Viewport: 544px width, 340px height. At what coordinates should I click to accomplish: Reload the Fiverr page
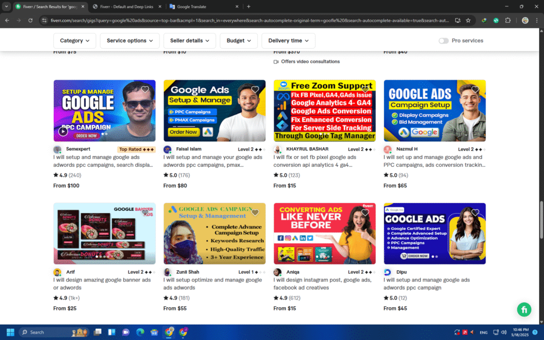[30, 21]
